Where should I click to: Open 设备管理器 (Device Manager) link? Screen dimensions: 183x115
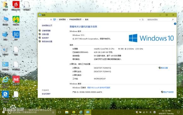46,31
